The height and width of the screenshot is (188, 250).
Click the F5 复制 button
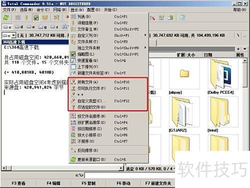pos(88,183)
